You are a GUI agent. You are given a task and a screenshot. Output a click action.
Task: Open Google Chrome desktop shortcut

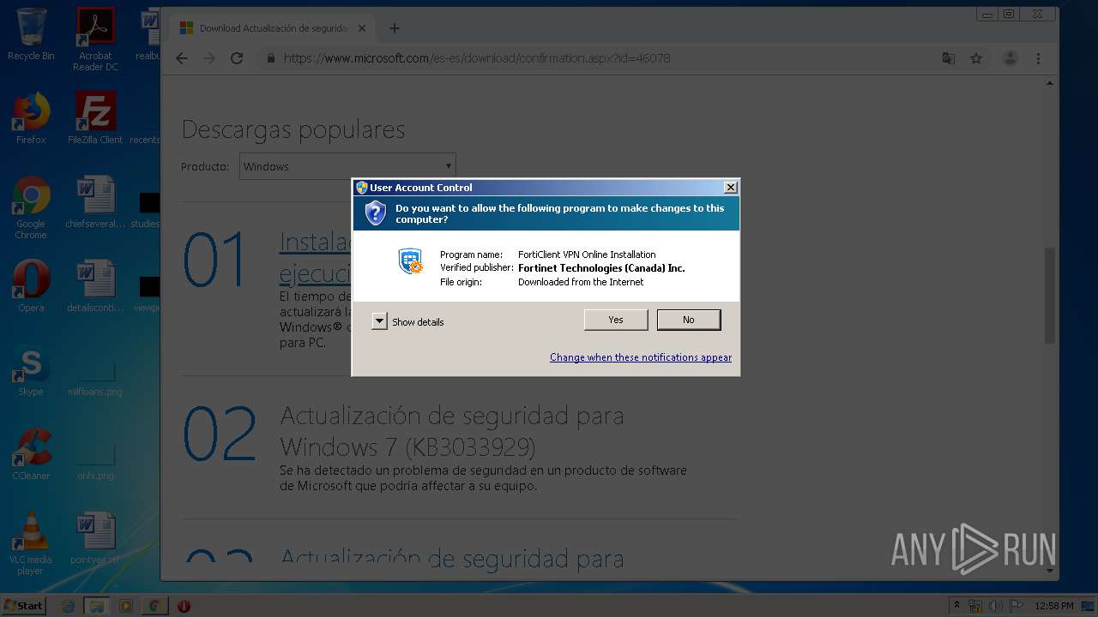coord(31,207)
